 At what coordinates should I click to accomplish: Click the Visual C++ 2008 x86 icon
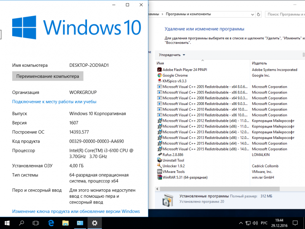[159, 103]
